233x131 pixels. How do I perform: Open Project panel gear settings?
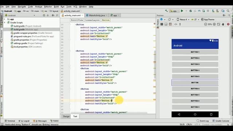[53, 15]
